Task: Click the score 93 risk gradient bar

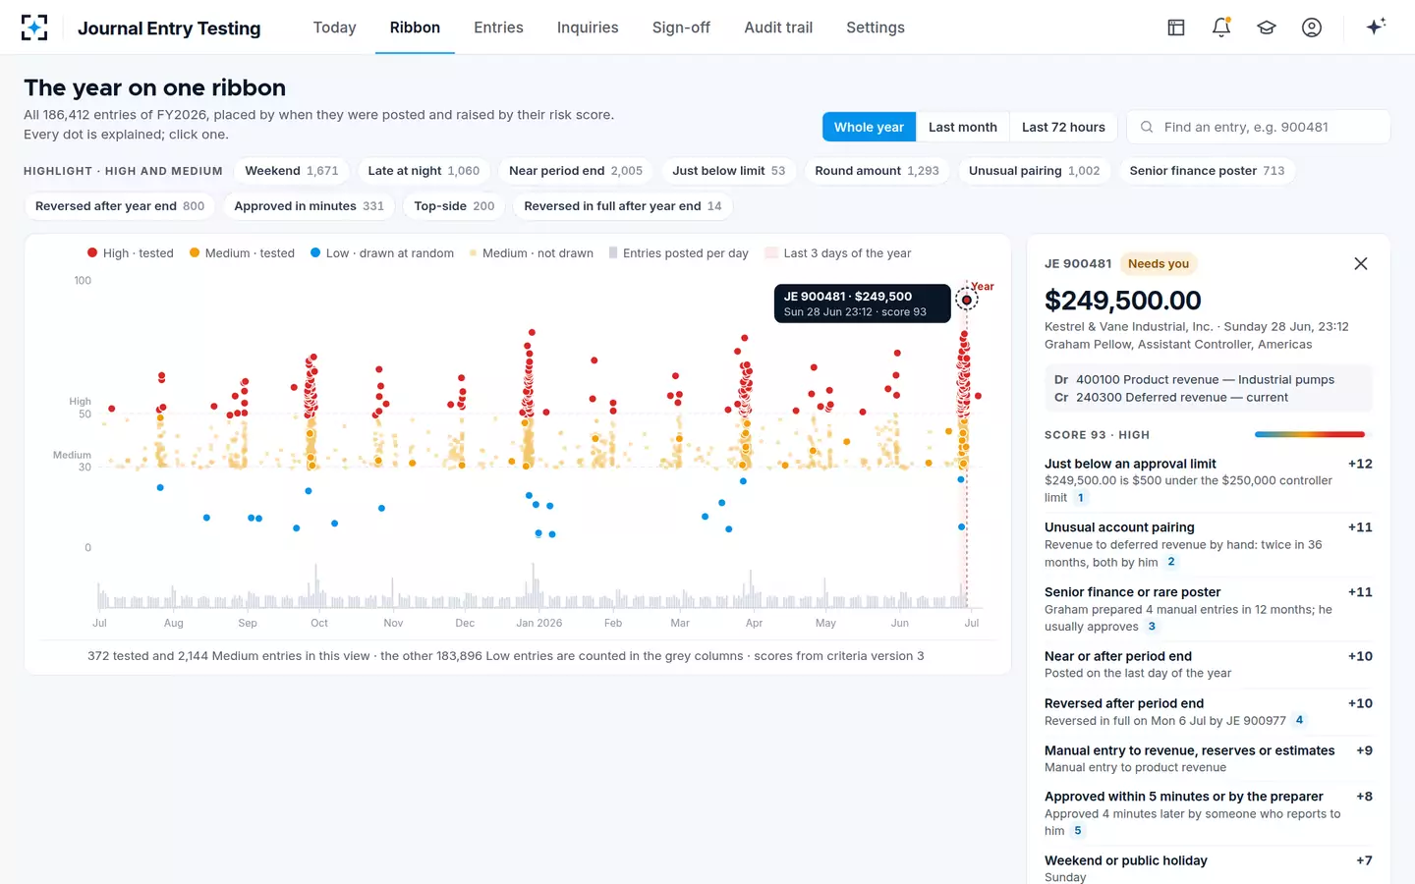Action: click(x=1310, y=434)
